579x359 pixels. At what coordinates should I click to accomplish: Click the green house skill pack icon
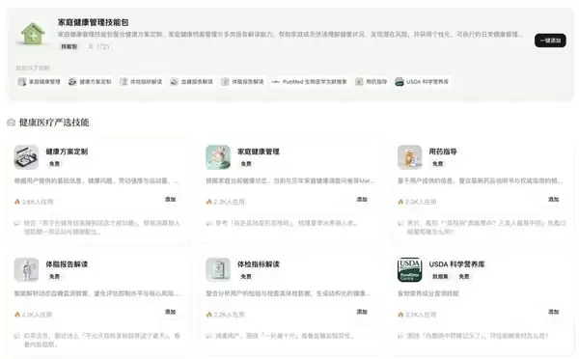pyautogui.click(x=33, y=34)
